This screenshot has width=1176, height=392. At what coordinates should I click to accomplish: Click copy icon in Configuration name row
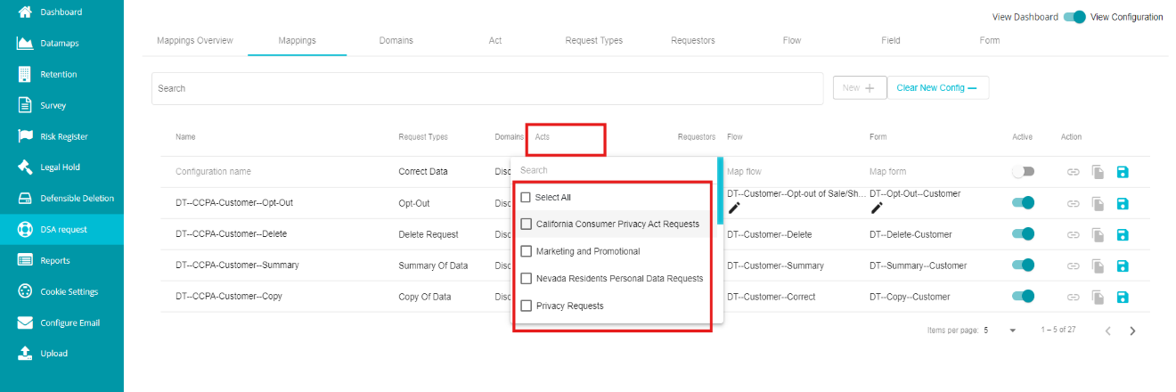[1098, 172]
